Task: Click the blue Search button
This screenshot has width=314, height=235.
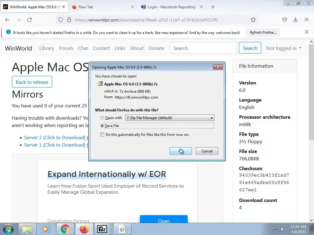Action: tap(250, 48)
